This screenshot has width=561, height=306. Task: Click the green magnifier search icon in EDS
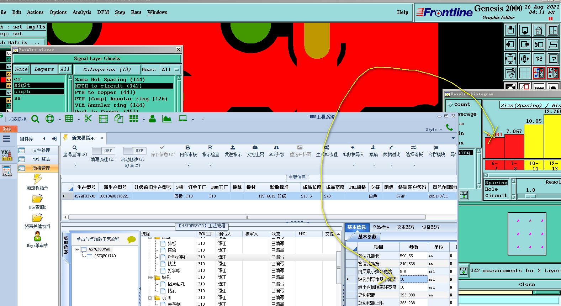tap(35, 119)
